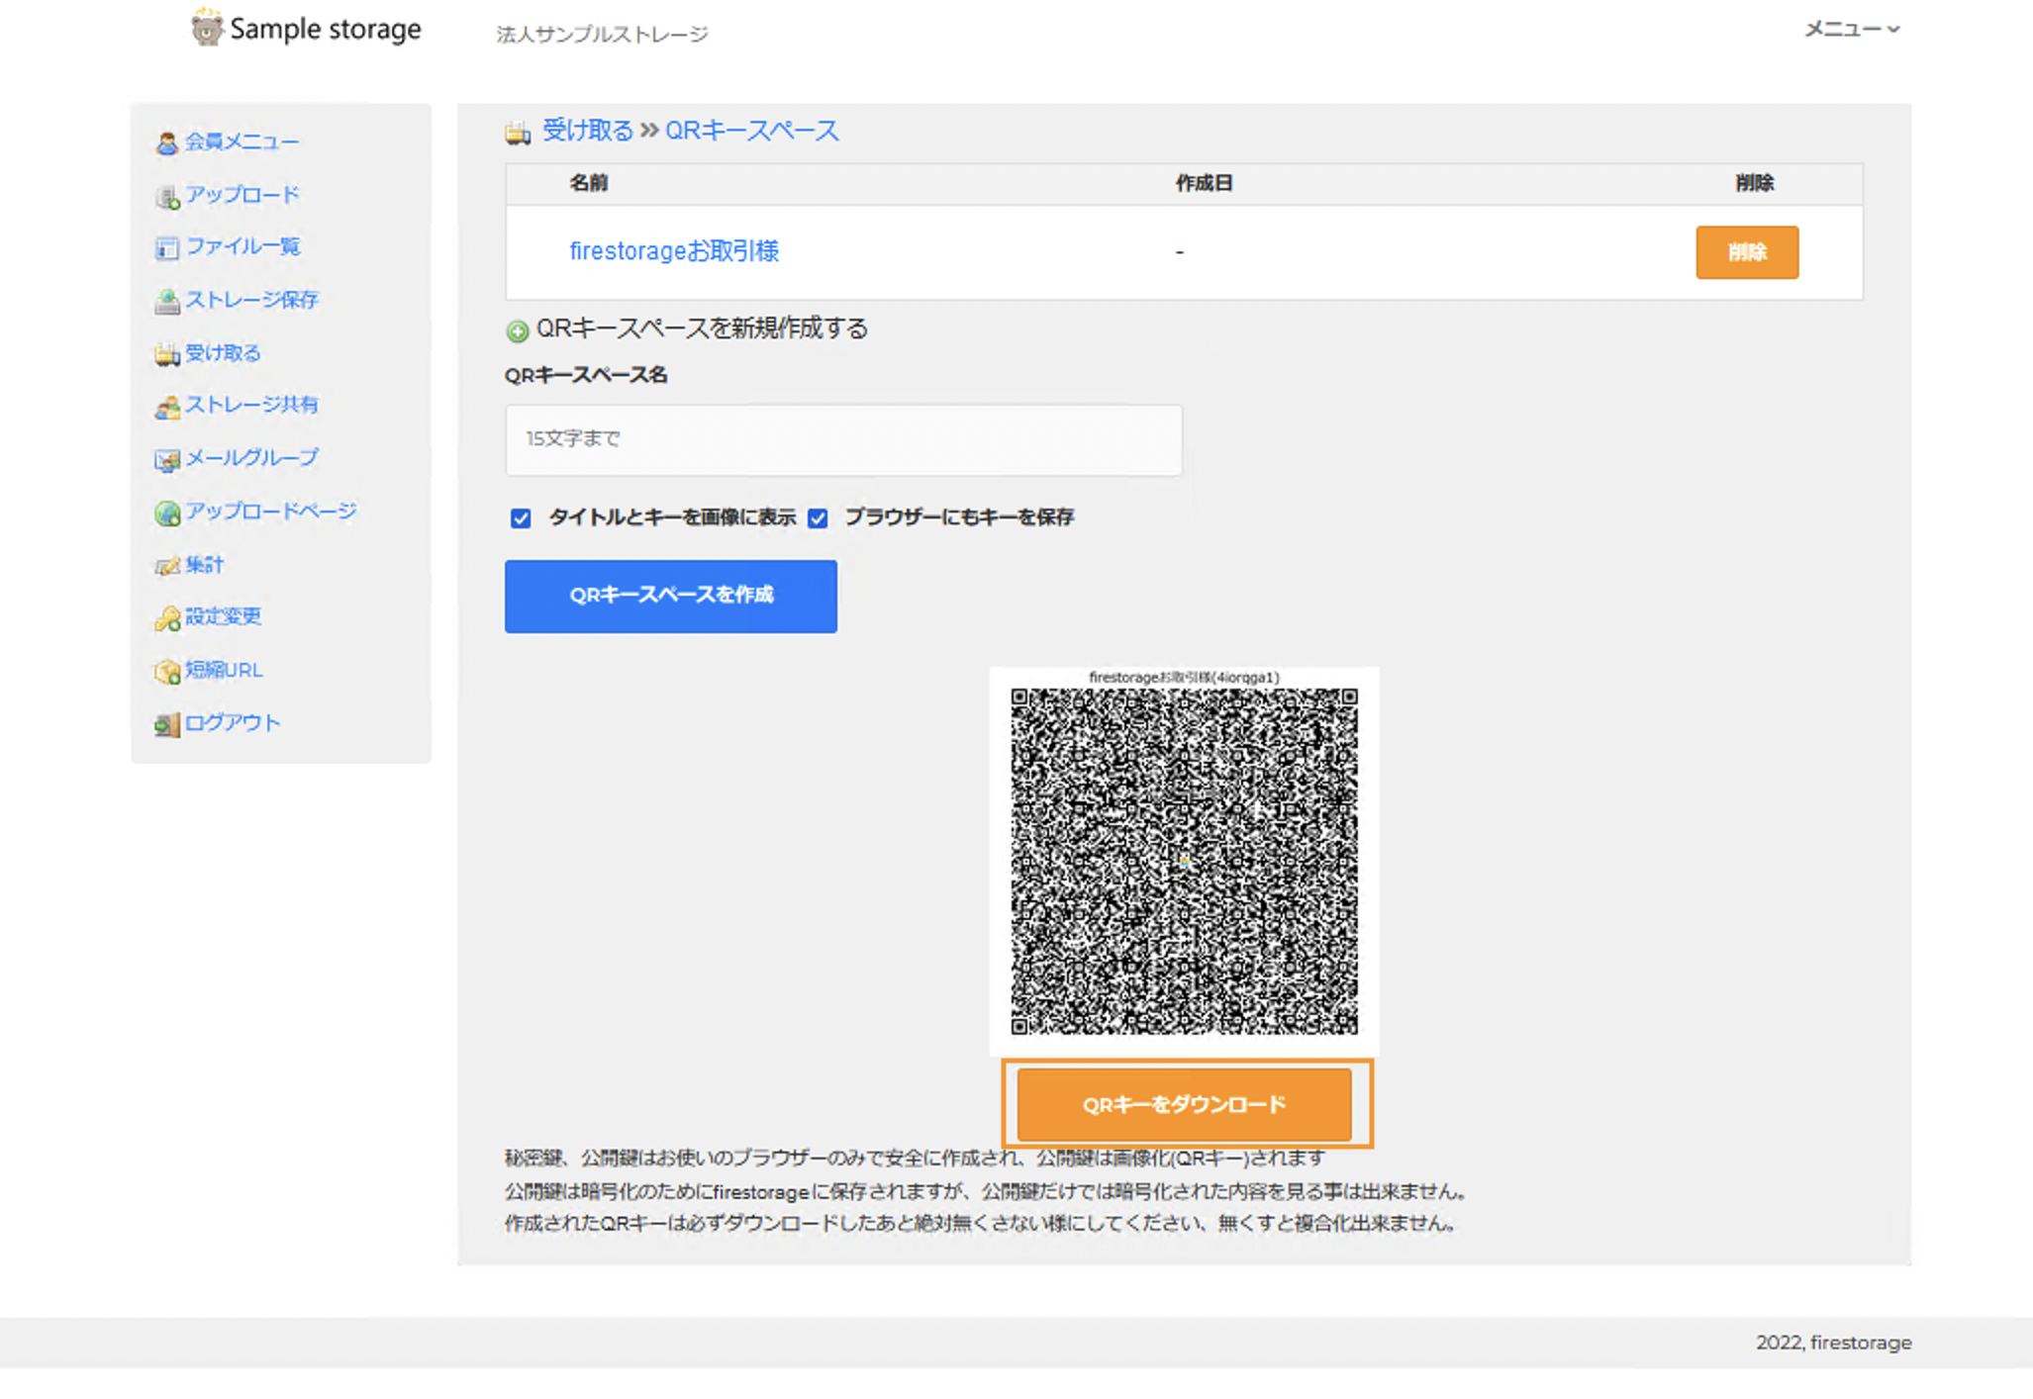The width and height of the screenshot is (2033, 1399).
Task: Click the 受け取る breadcrumb link
Action: pyautogui.click(x=587, y=130)
